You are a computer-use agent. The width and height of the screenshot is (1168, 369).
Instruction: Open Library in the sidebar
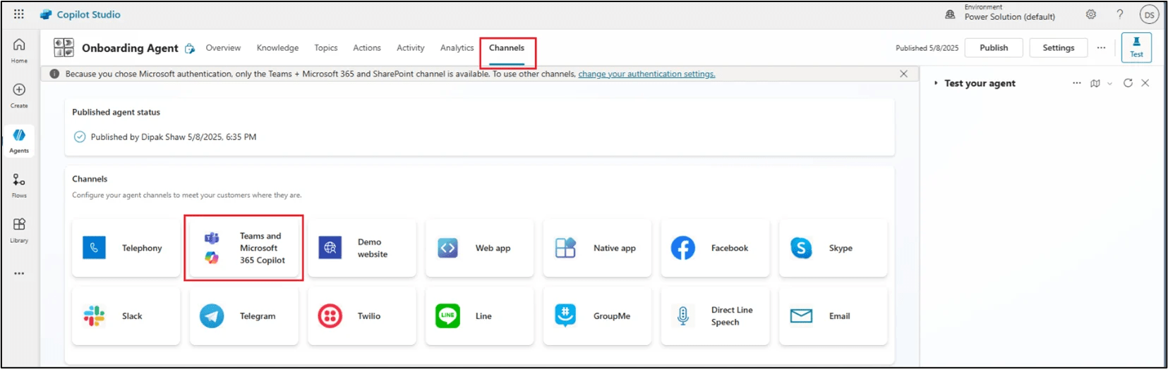tap(19, 230)
